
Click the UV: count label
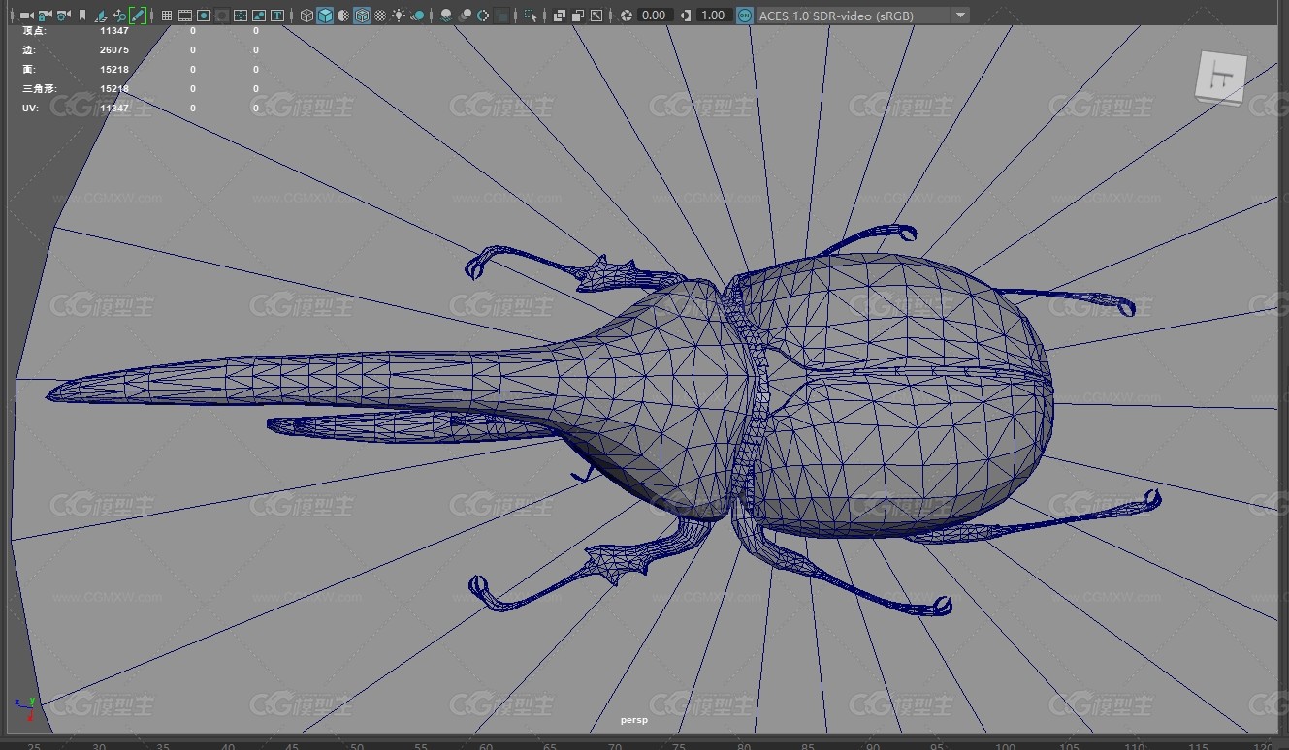[x=31, y=109]
